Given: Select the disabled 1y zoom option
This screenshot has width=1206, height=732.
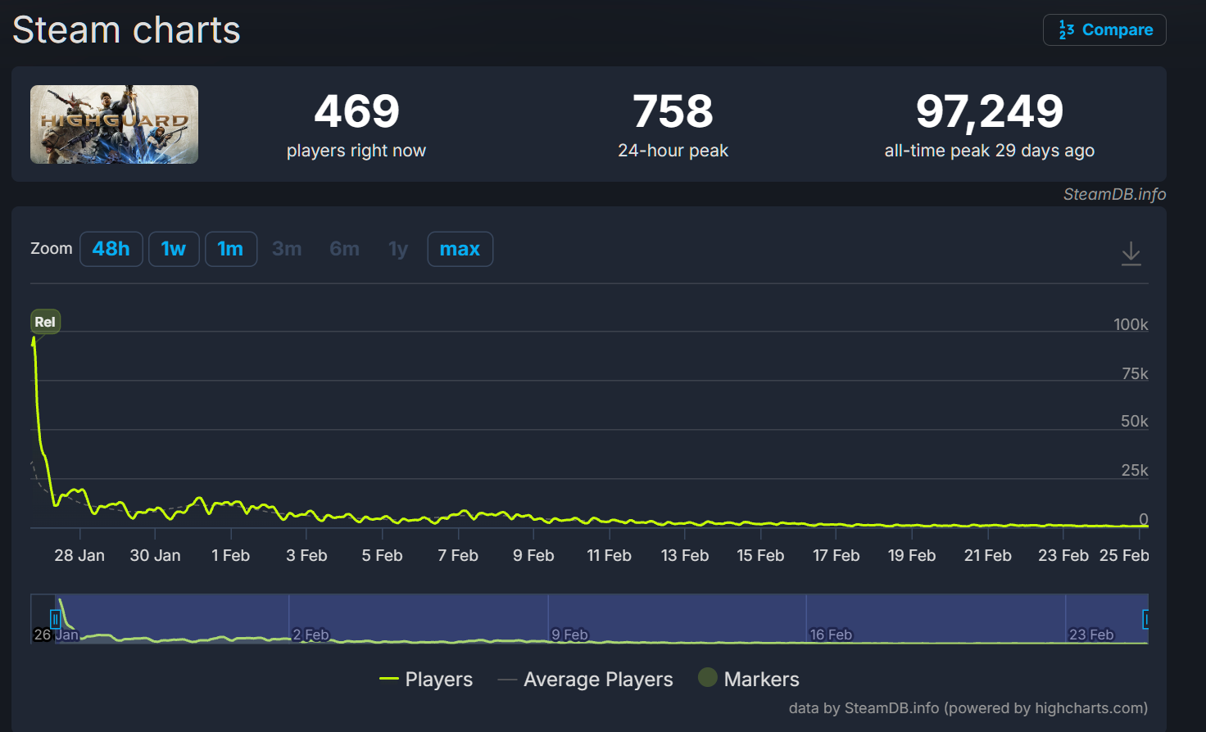Looking at the screenshot, I should 398,249.
